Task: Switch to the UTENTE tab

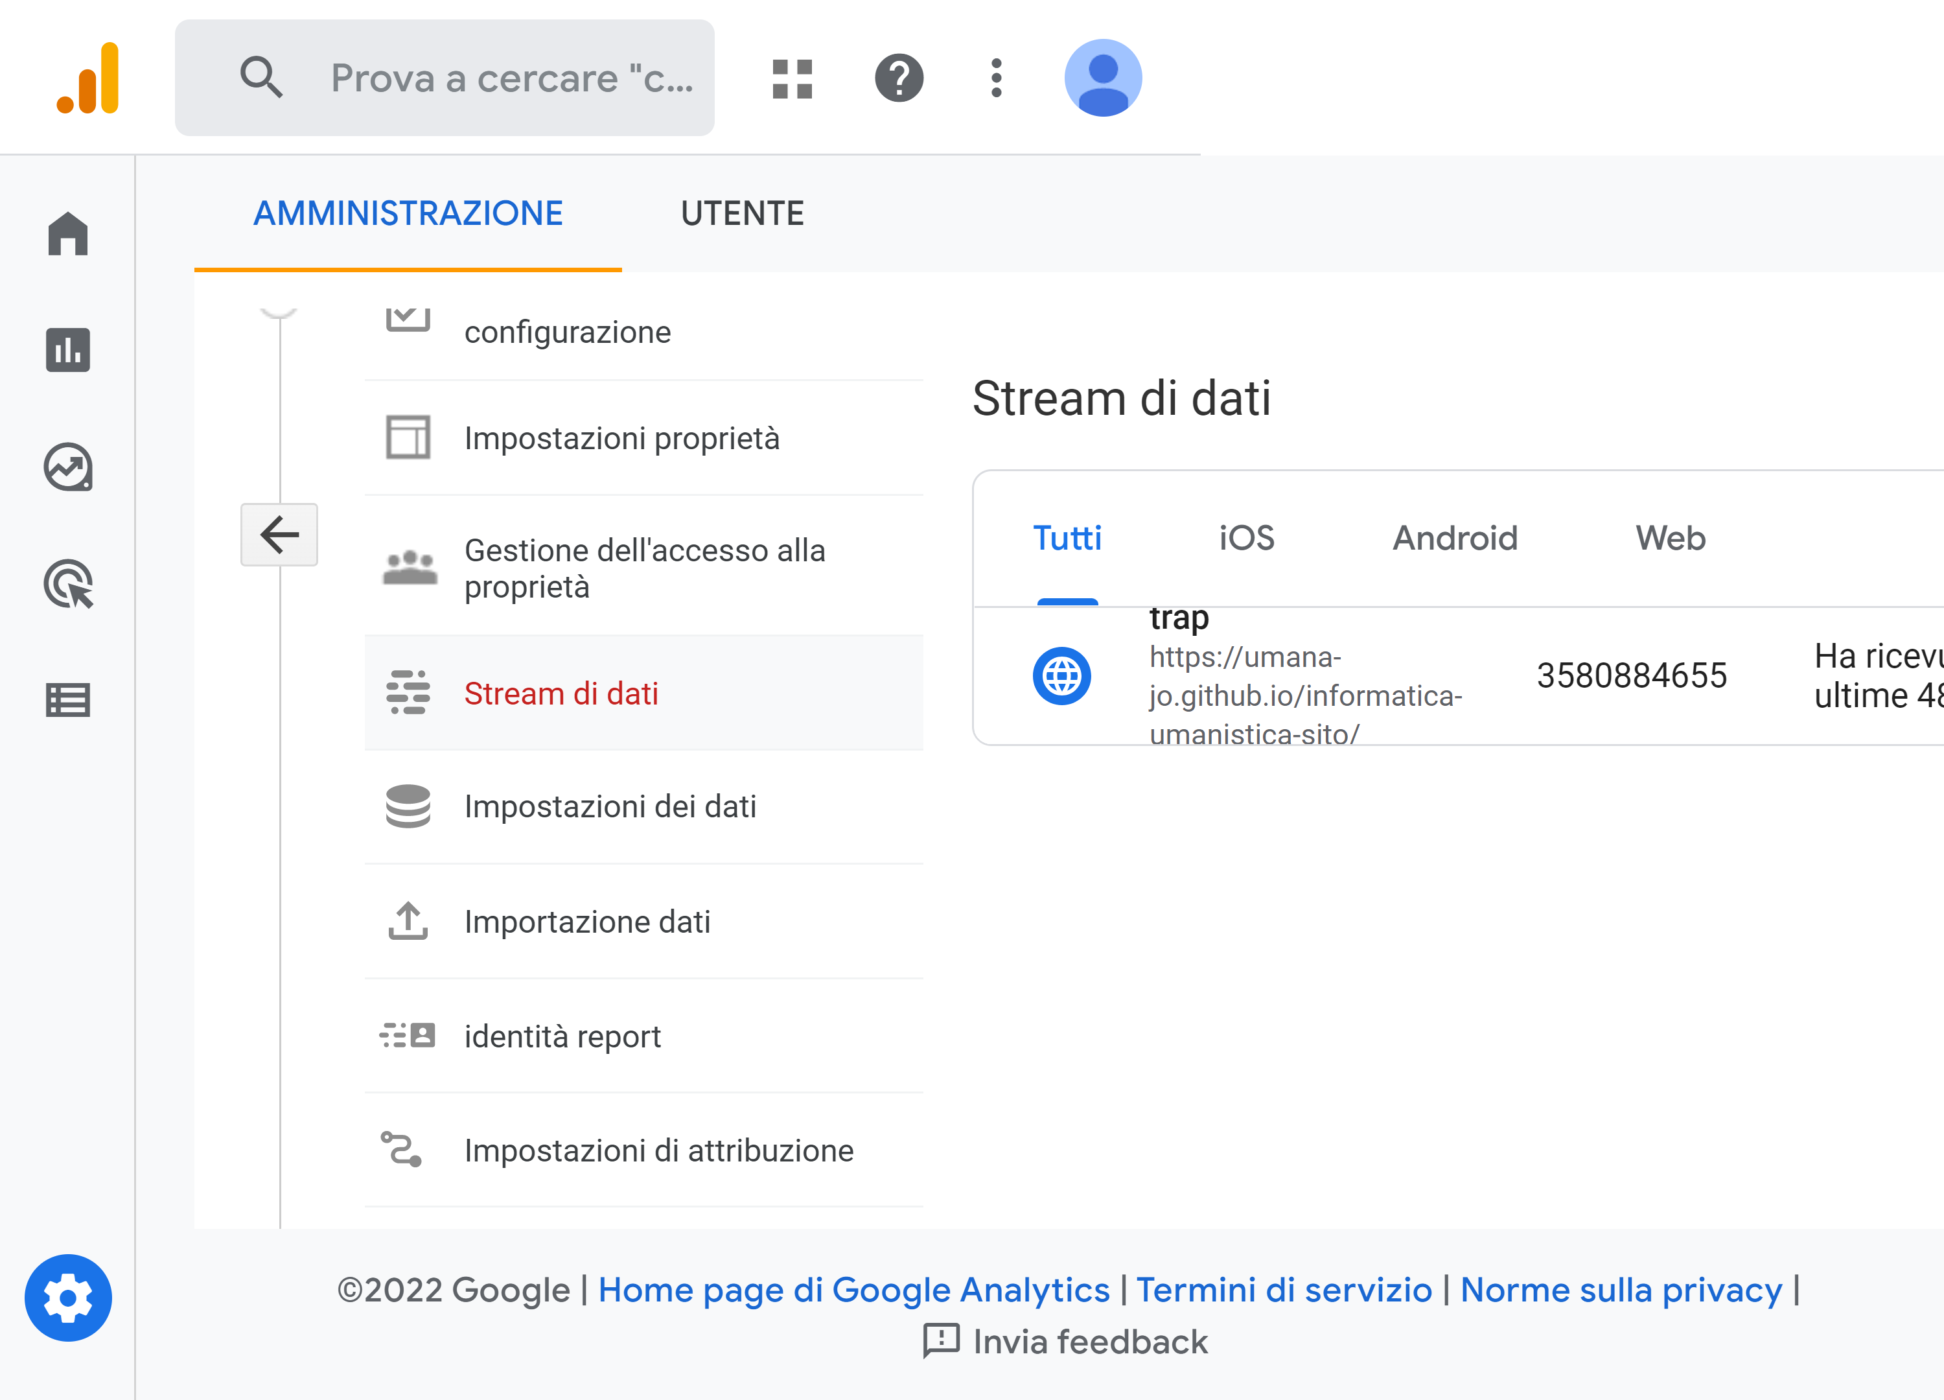Action: point(743,213)
